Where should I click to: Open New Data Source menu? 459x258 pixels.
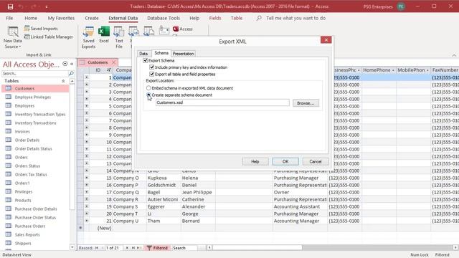(x=13, y=37)
